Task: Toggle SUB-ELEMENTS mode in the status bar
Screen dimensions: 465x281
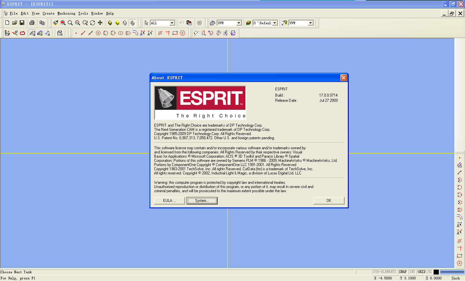Action: [x=385, y=272]
